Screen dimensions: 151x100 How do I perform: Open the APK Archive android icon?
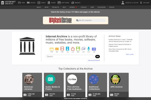point(115,79)
